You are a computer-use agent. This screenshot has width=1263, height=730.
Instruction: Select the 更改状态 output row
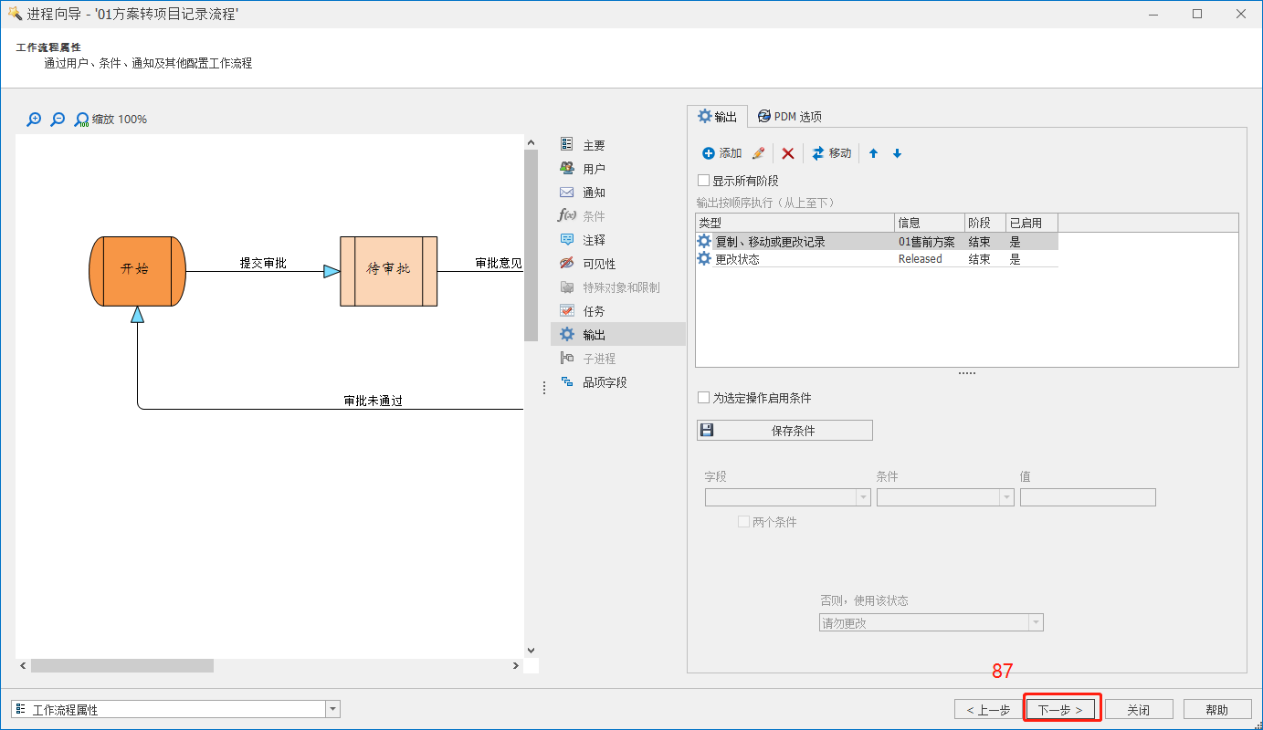737,259
